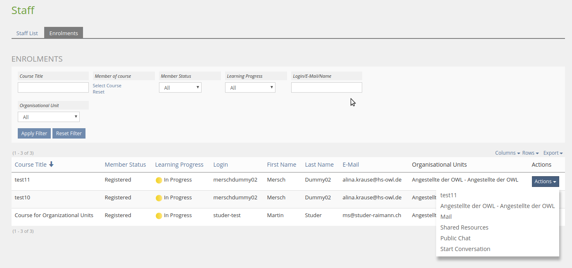Viewport: 572px width, 268px height.
Task: Click the progress icon for studer-test row
Action: pos(159,216)
